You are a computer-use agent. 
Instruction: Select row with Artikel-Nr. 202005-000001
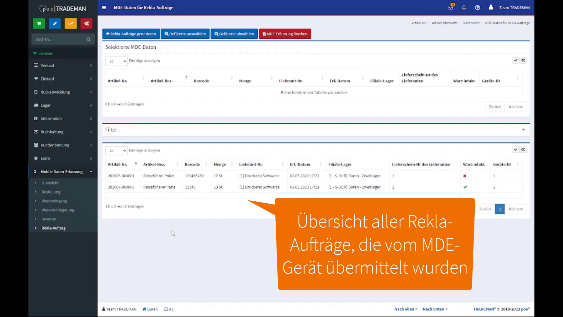314,176
